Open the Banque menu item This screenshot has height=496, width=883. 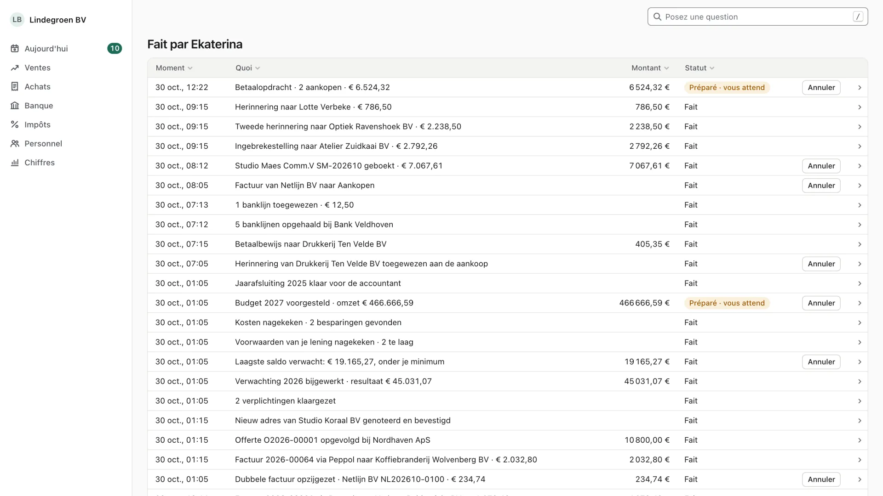pyautogui.click(x=66, y=106)
